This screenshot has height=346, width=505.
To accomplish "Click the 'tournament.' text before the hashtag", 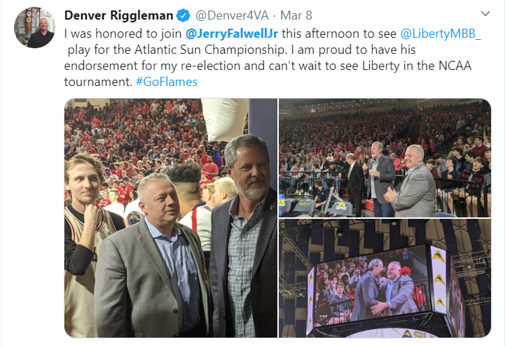I will click(x=98, y=82).
